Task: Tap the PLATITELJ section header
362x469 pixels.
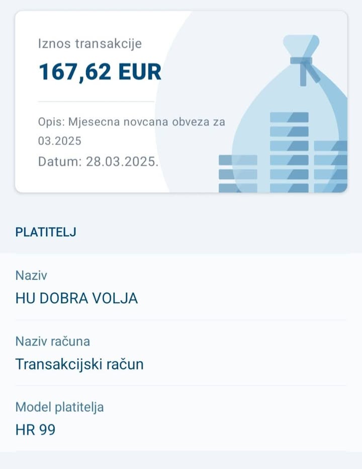Action: pyautogui.click(x=46, y=232)
